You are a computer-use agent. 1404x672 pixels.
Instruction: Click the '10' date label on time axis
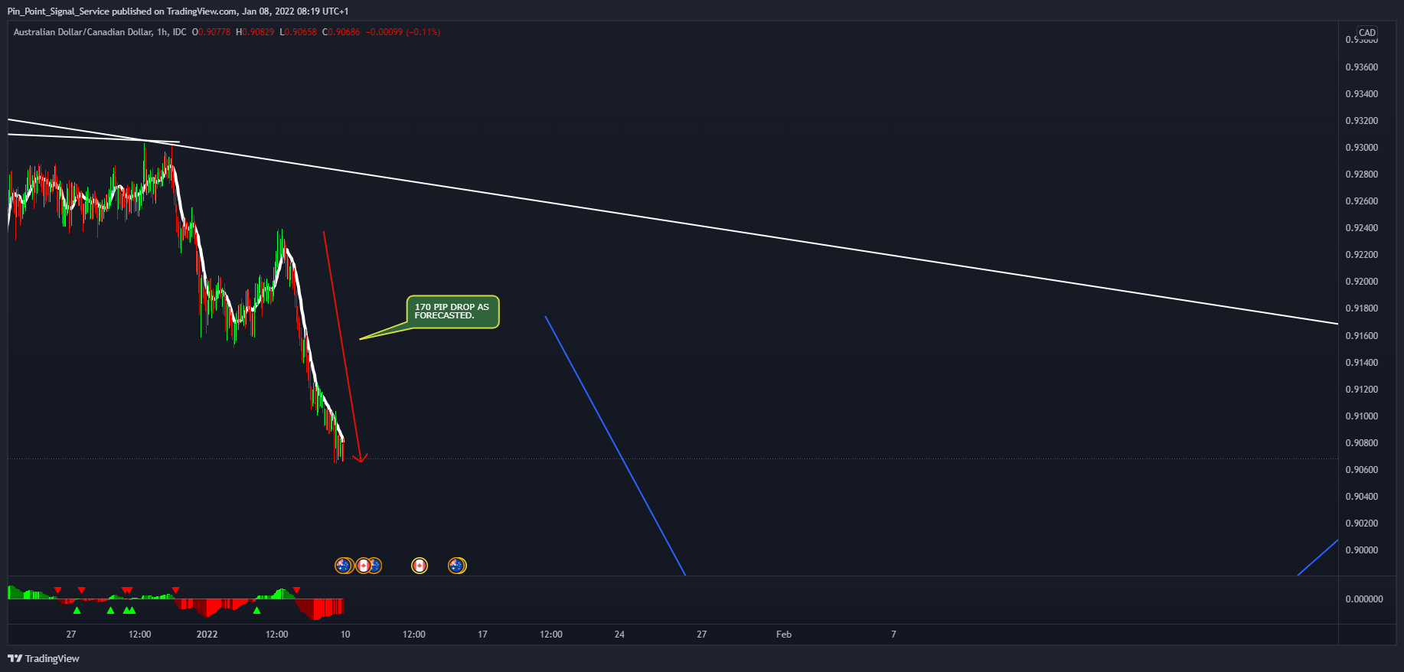point(345,634)
